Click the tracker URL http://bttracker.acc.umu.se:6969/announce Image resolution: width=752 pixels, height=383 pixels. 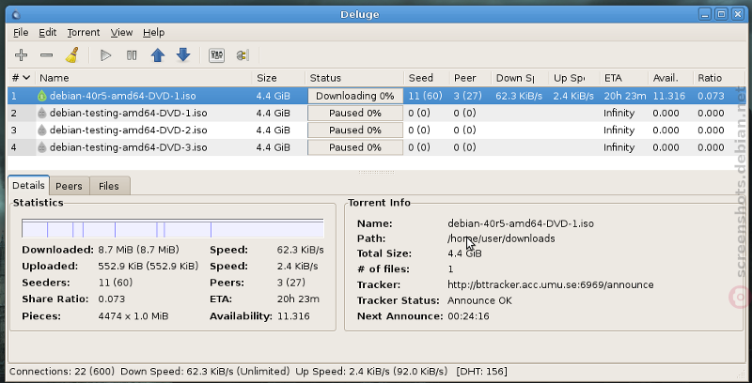click(x=551, y=284)
